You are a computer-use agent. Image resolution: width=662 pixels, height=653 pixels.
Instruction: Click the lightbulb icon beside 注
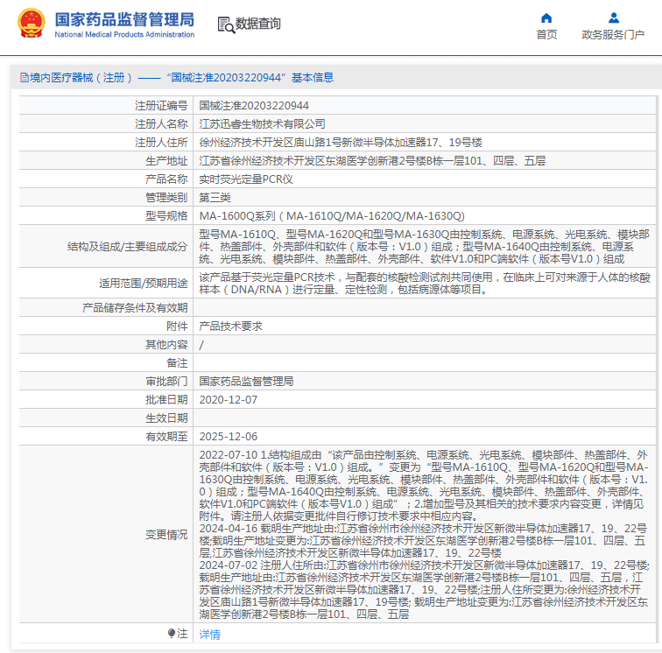(x=171, y=633)
